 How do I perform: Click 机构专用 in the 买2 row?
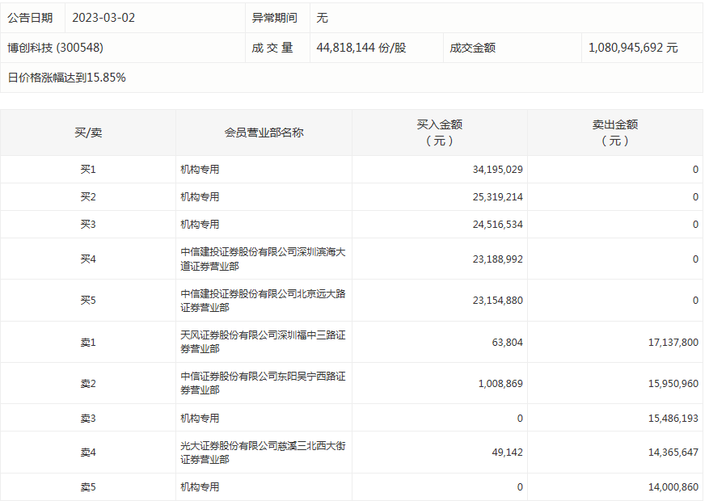(x=200, y=197)
